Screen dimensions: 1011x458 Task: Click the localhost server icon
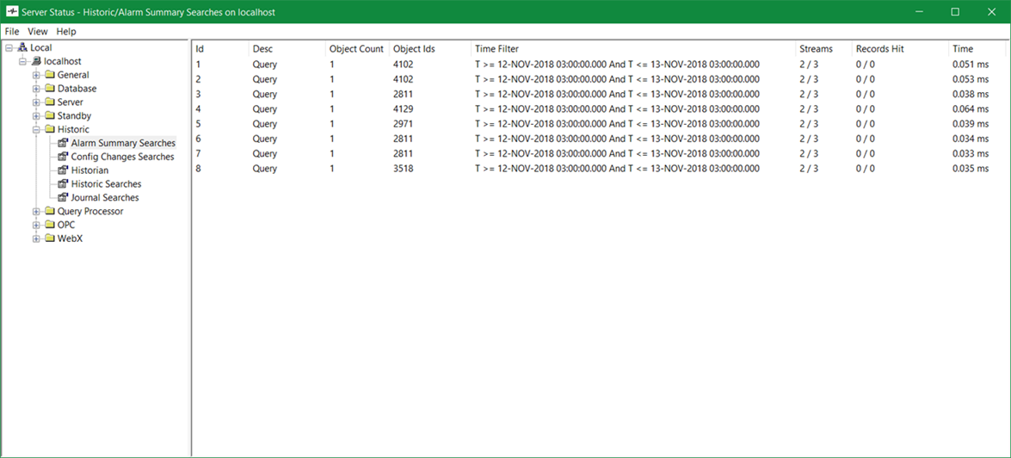pyautogui.click(x=36, y=62)
